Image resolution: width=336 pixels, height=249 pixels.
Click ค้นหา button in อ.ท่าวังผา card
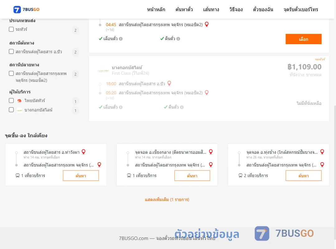(x=81, y=176)
